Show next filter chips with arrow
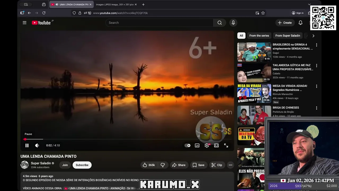339x191 pixels. (x=313, y=36)
